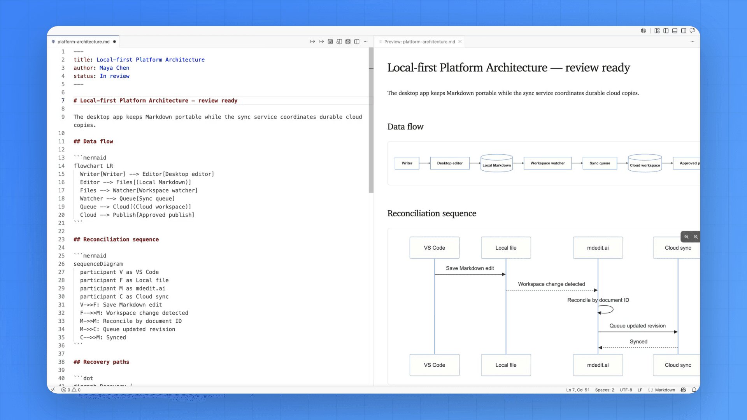Change end of line sequence LF
The width and height of the screenshot is (747, 420).
coord(640,390)
